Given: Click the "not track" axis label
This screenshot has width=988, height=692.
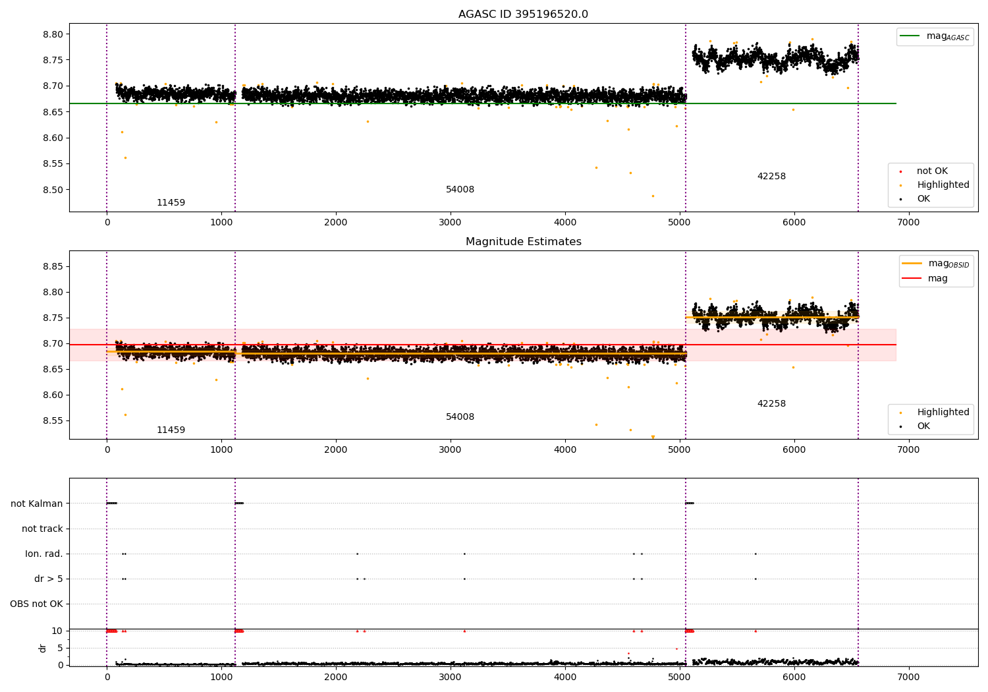Looking at the screenshot, I should point(42,529).
